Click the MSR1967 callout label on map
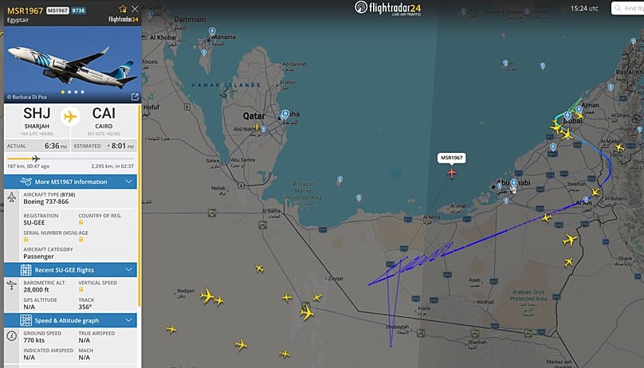Image resolution: width=644 pixels, height=368 pixels. pyautogui.click(x=451, y=158)
